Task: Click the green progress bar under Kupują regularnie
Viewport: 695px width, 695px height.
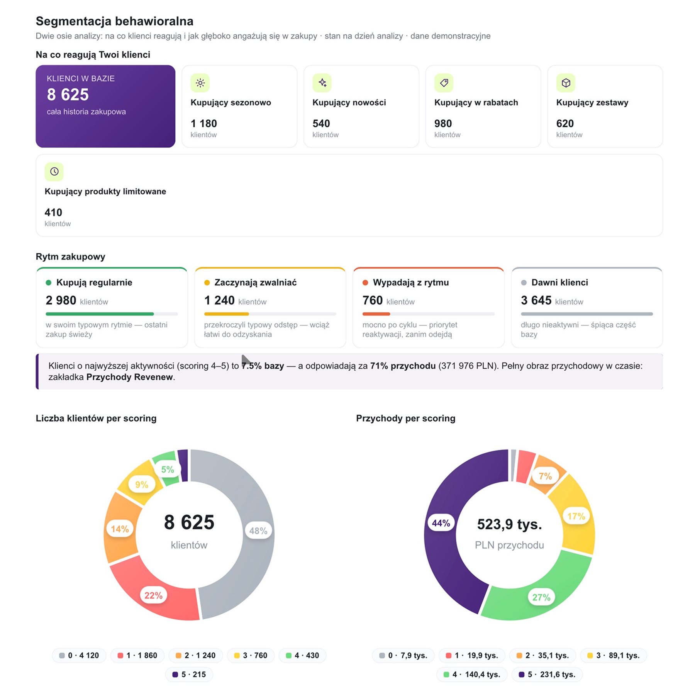Action: coord(100,314)
